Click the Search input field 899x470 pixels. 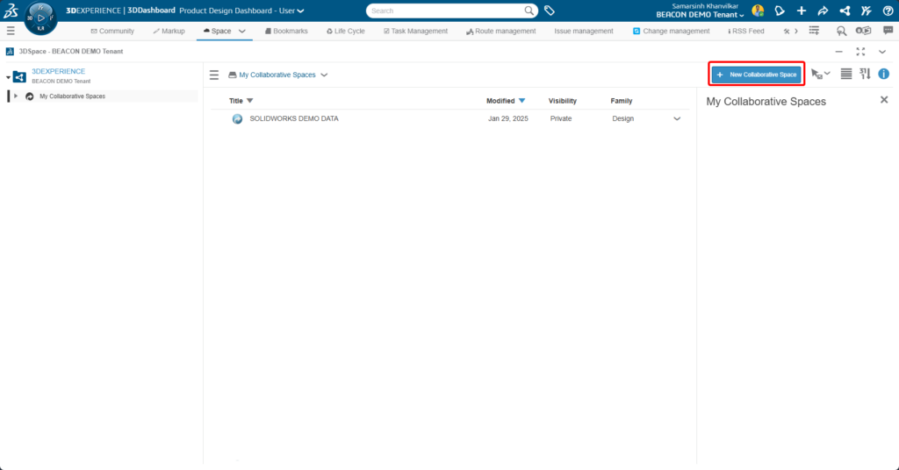443,11
